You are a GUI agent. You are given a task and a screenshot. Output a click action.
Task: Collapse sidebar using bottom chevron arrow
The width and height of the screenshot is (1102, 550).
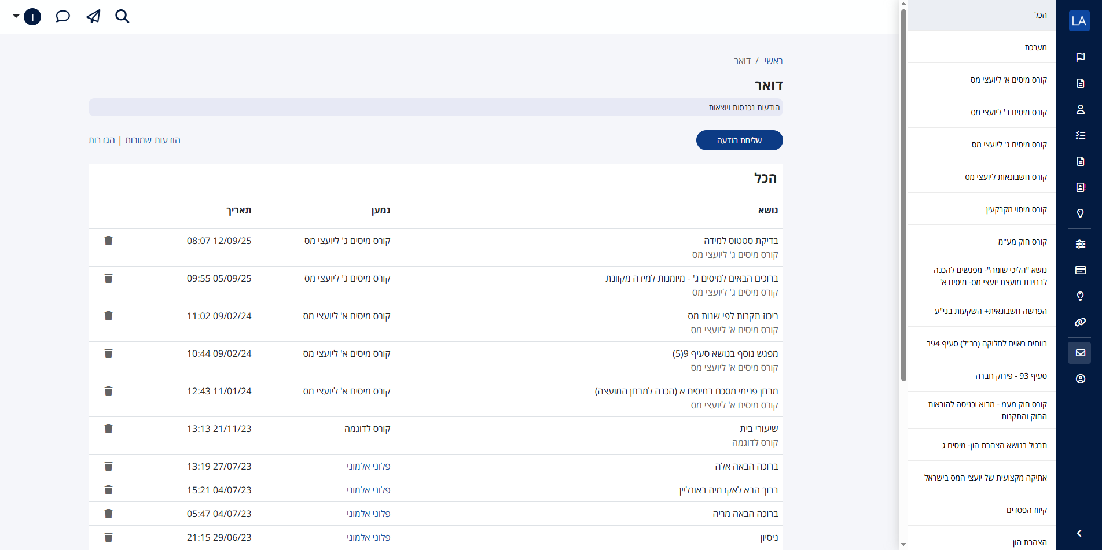coord(1079,533)
